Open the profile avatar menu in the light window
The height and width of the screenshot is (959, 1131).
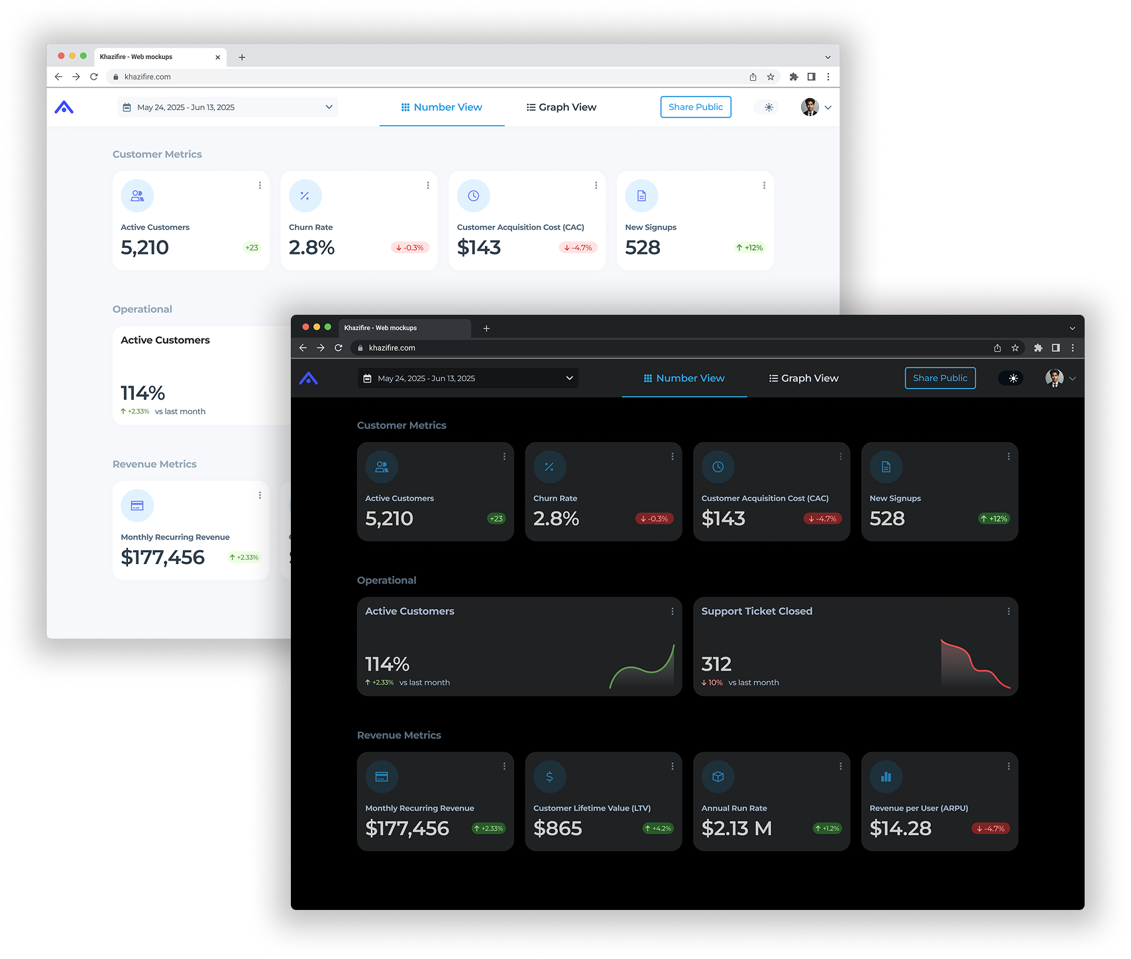click(x=816, y=107)
